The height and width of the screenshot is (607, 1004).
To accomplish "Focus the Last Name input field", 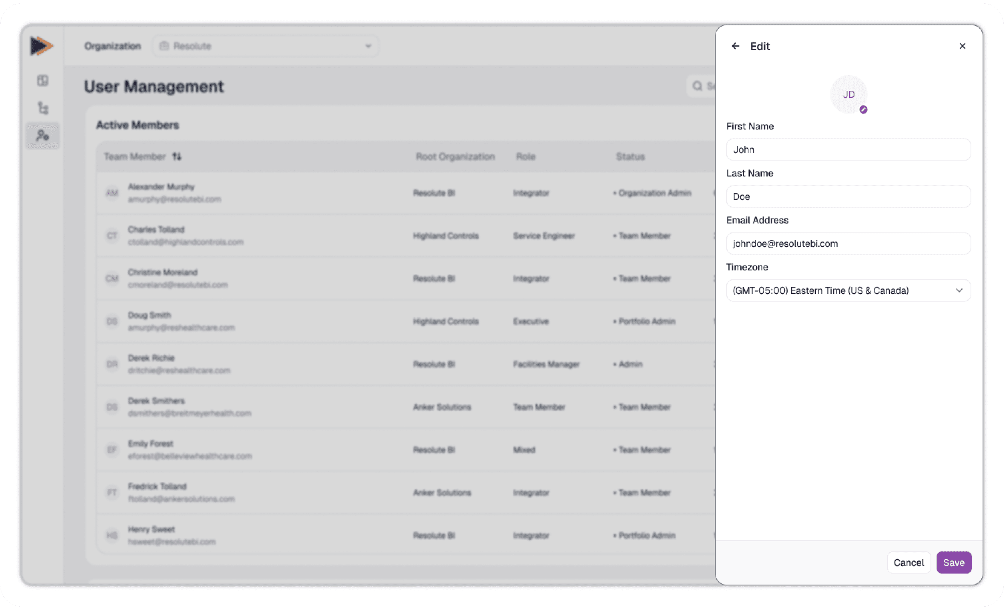I will tap(848, 196).
